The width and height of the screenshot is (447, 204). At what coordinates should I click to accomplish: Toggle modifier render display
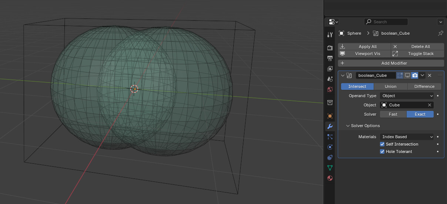click(415, 75)
